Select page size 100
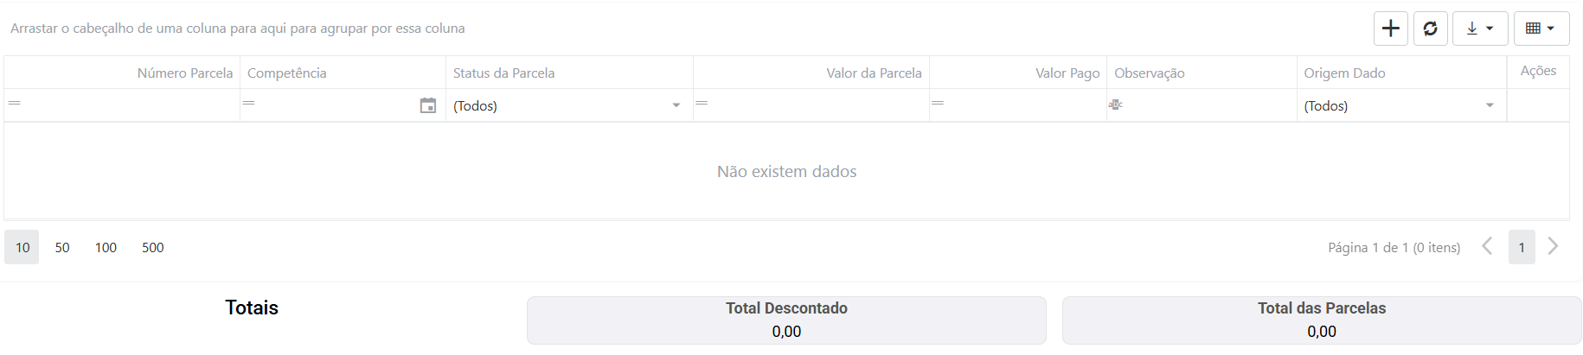Viewport: 1583px width, 355px height. 106,248
